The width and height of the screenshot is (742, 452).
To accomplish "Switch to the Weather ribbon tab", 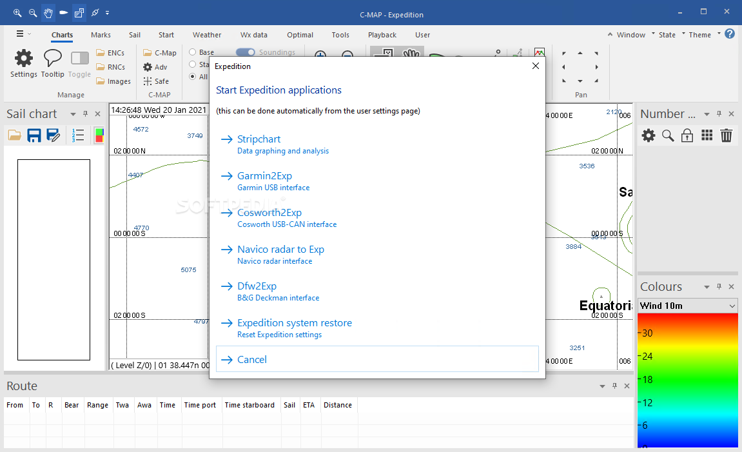I will 207,35.
